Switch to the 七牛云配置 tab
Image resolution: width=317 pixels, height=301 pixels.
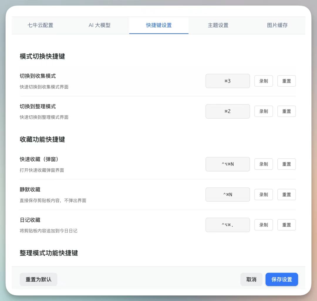[41, 25]
